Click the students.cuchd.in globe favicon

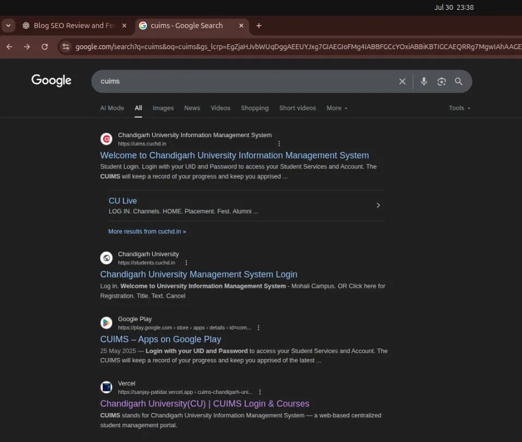(106, 258)
